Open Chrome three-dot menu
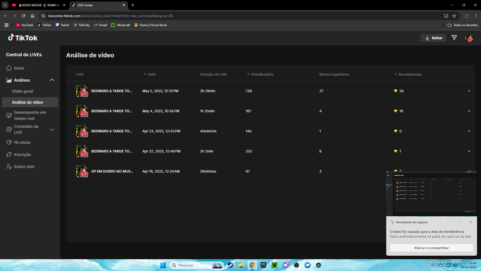The height and width of the screenshot is (271, 481). (476, 16)
